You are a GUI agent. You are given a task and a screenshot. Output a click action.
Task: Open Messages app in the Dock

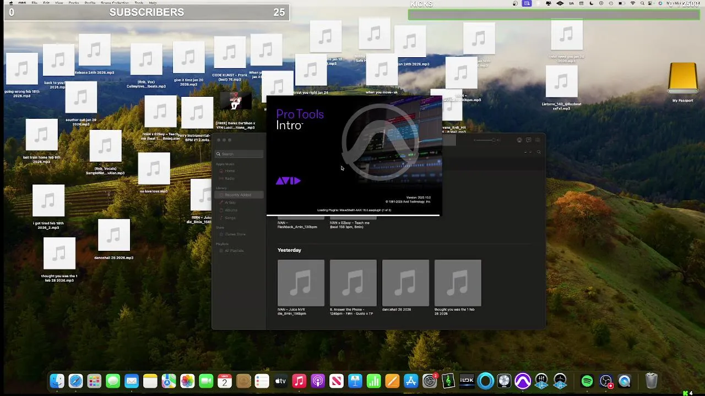(113, 381)
